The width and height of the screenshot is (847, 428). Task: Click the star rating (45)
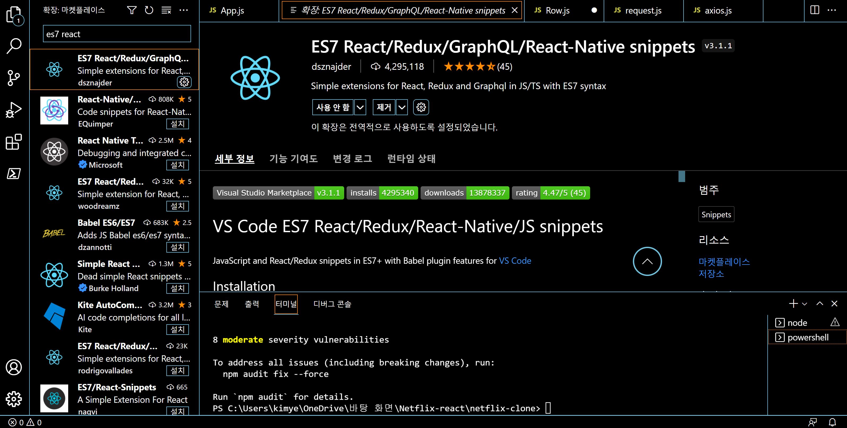click(x=478, y=67)
